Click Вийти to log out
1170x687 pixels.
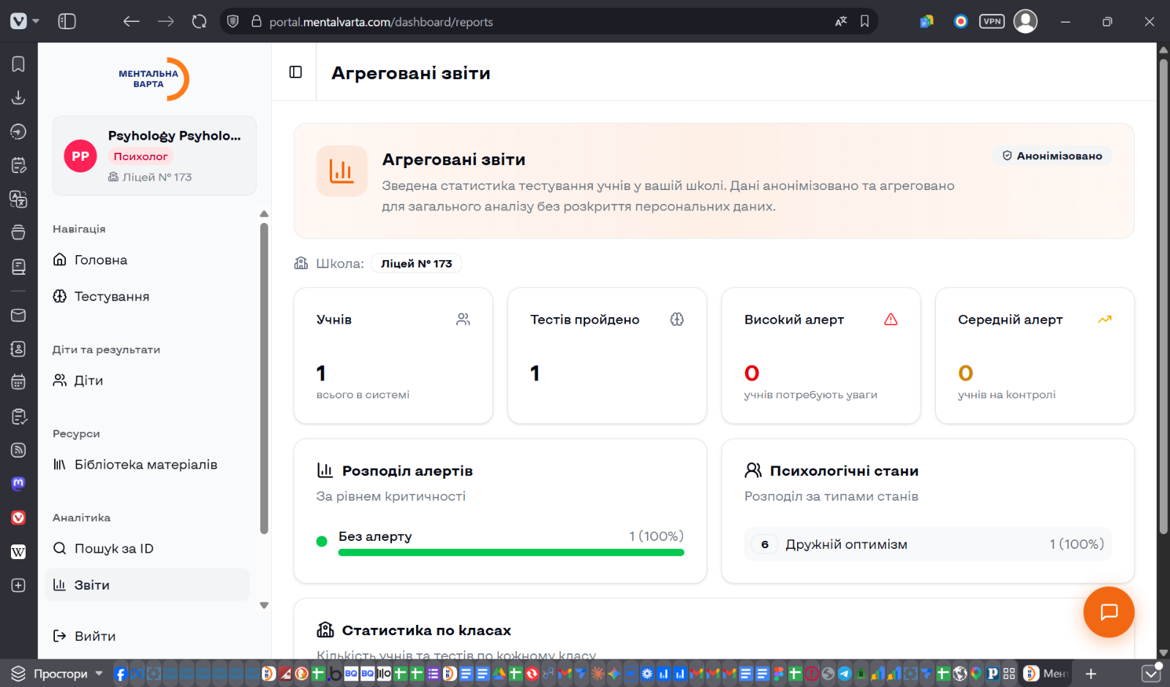(x=85, y=636)
